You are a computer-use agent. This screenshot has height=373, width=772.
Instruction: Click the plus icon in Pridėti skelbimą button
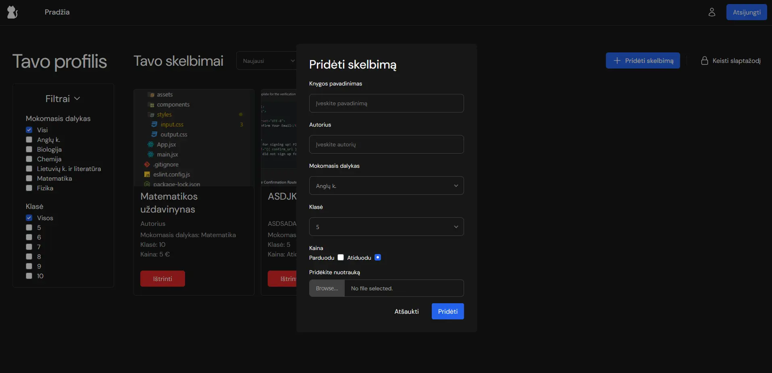pos(617,60)
